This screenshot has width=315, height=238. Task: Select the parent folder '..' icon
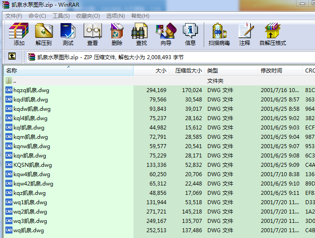tap(9, 81)
